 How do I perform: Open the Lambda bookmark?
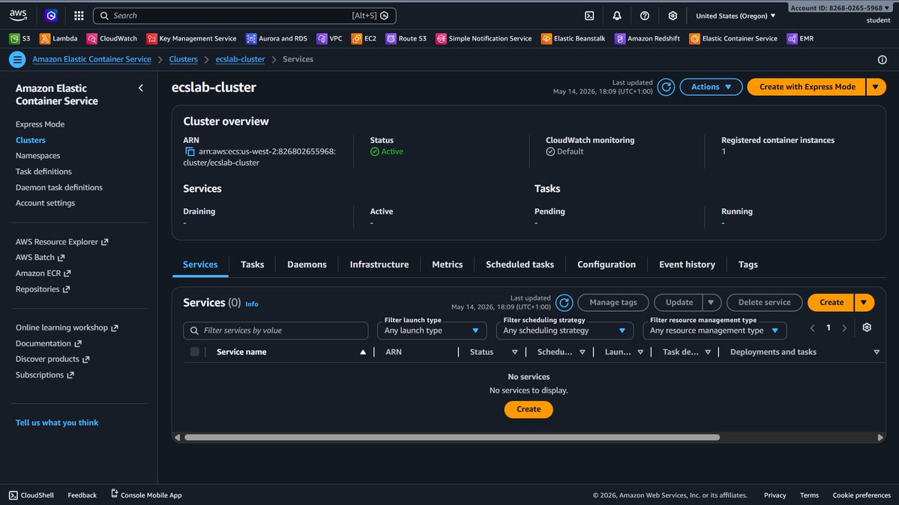(58, 38)
